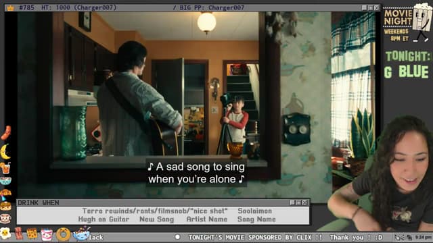Click the Thank you ! :D ticker text
The height and width of the screenshot is (243, 433).
[357, 237]
